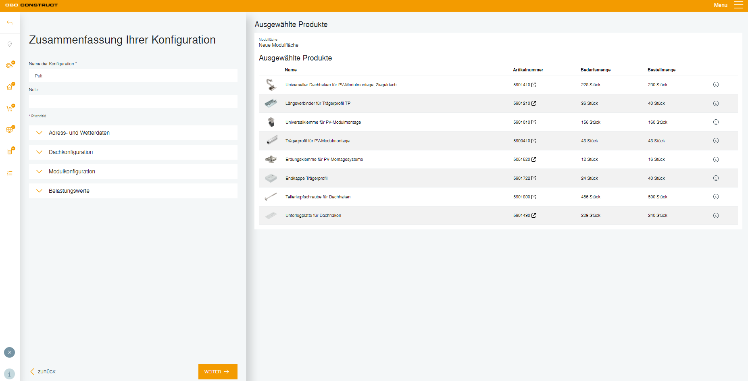Go back with the ZURÜCK button
This screenshot has width=748, height=381.
[x=43, y=372]
